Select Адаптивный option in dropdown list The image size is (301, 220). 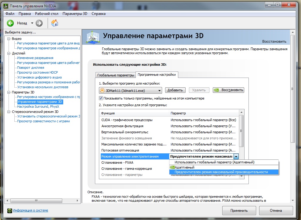click(x=184, y=167)
